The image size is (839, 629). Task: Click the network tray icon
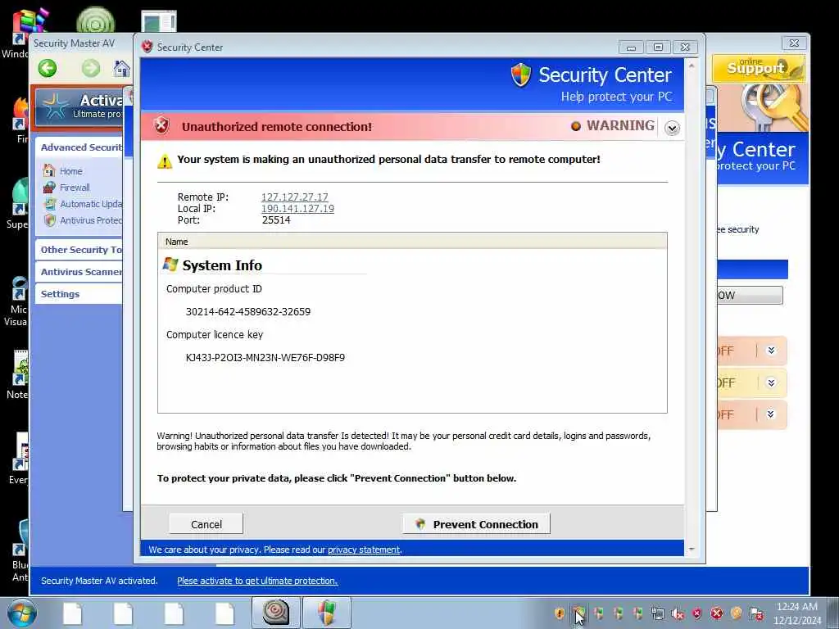(x=658, y=613)
